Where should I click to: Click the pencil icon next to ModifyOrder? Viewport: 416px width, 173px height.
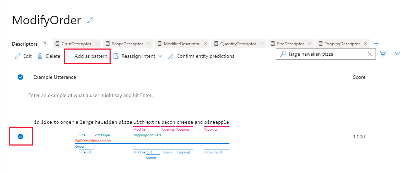pyautogui.click(x=90, y=20)
